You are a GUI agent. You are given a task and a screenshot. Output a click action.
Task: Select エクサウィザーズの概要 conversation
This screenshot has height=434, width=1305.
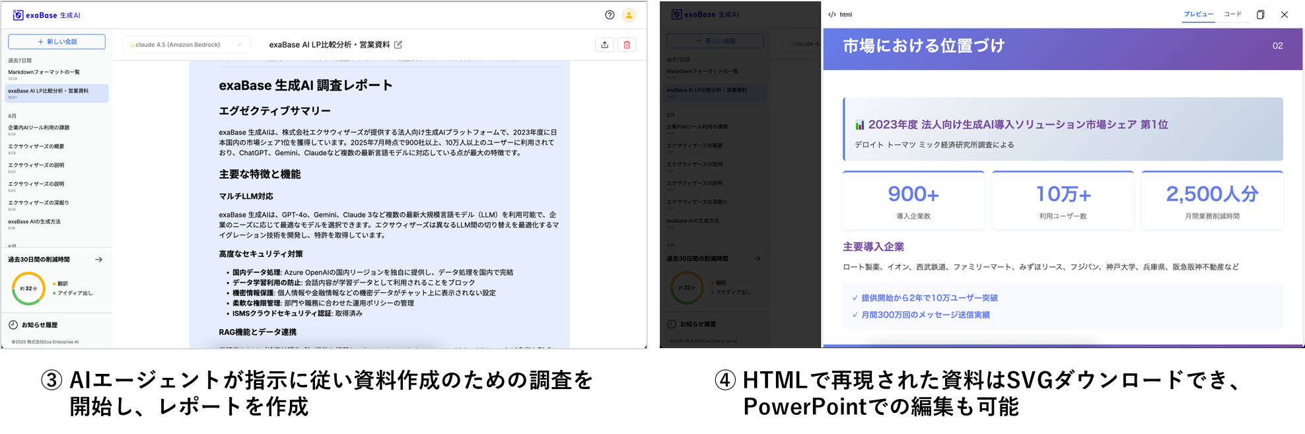(36, 147)
